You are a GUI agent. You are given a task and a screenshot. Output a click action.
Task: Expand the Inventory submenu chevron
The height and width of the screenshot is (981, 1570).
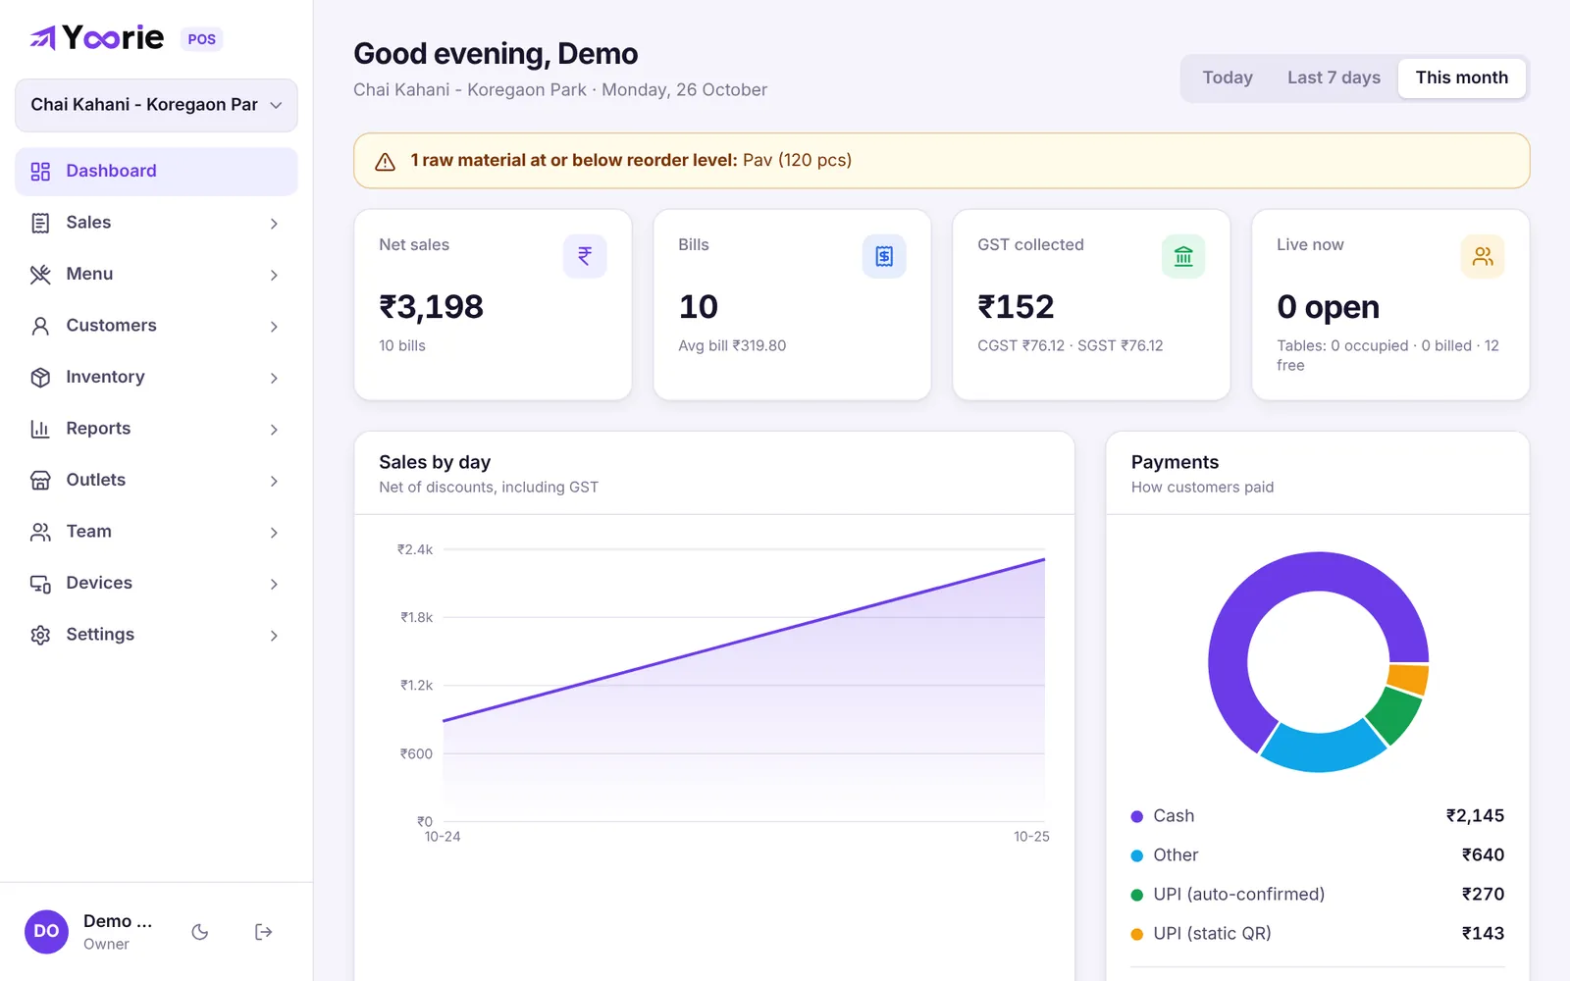(274, 378)
